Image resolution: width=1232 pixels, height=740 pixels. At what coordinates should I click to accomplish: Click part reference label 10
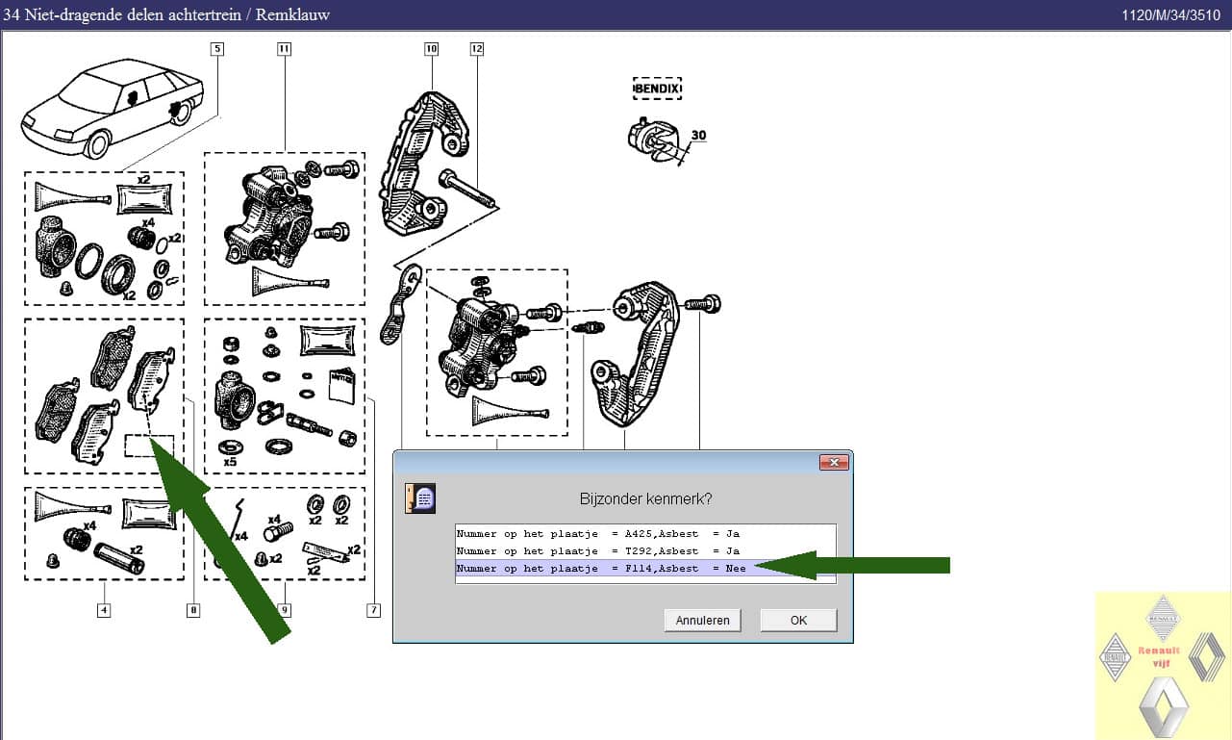pos(431,49)
